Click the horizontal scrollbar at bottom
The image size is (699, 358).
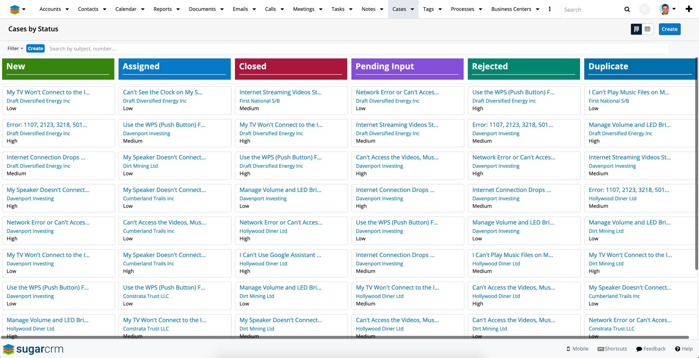click(x=345, y=337)
